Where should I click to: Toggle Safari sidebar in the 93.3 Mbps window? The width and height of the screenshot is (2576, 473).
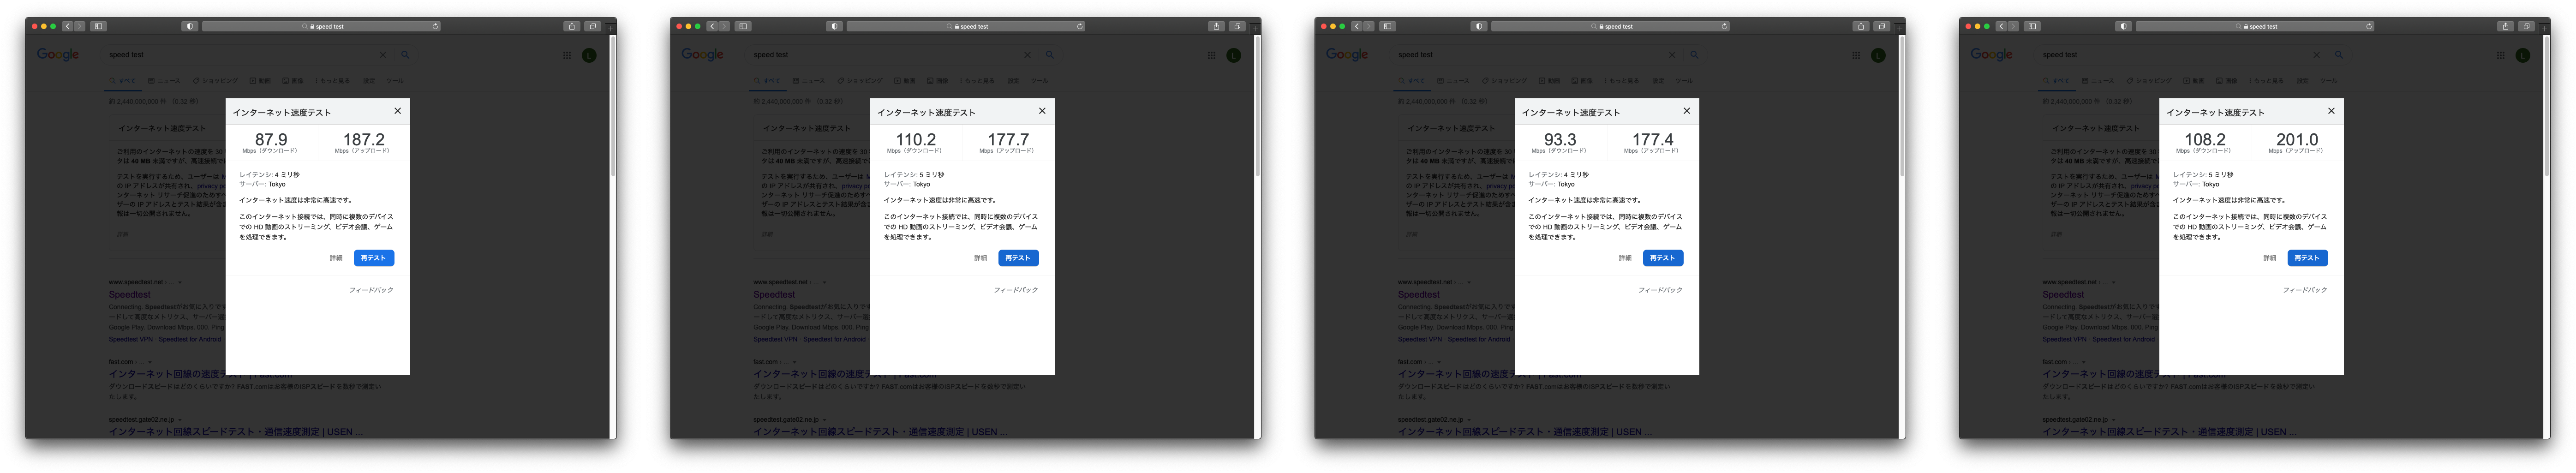[1387, 26]
